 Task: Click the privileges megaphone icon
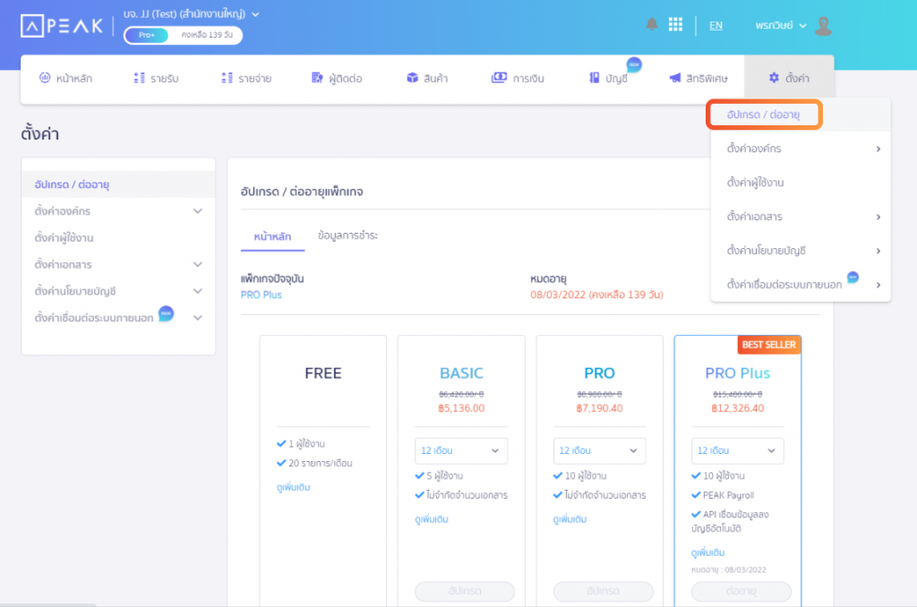675,78
